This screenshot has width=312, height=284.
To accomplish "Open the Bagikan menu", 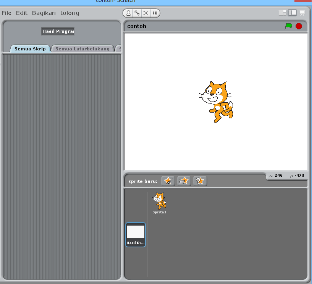I will click(44, 13).
